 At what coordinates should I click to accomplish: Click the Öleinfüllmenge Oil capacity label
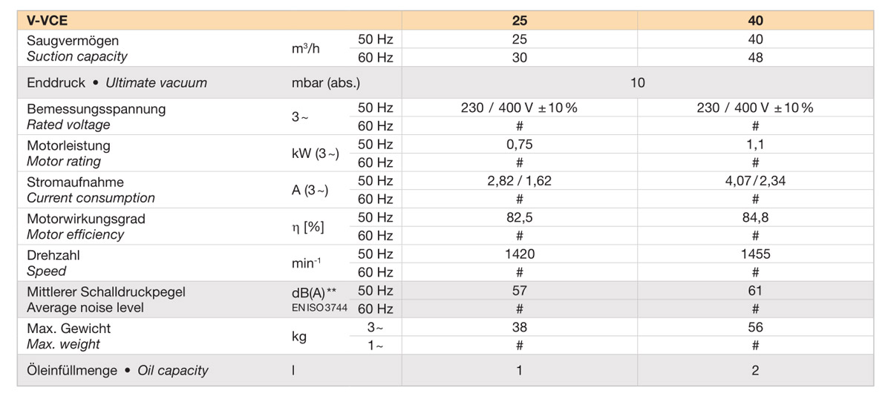coord(117,370)
